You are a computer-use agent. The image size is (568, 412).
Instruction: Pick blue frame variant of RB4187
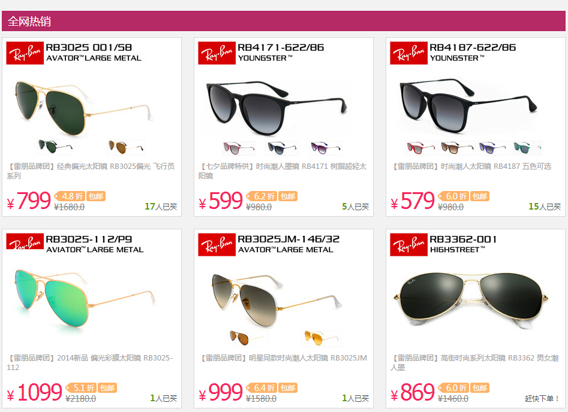pos(492,147)
